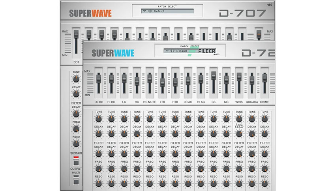
Task: Click the LC column DECAY knob
Action: (x=124, y=134)
